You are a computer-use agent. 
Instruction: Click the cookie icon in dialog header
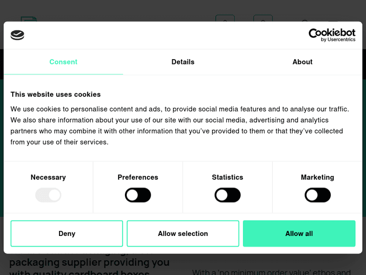pos(18,35)
